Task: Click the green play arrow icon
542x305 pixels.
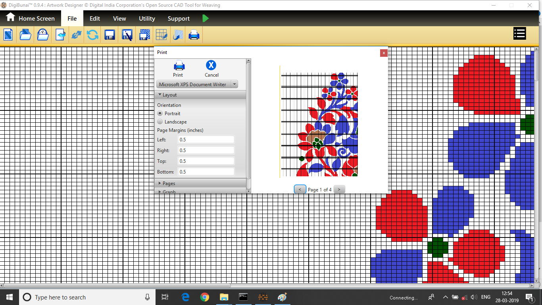Action: (x=205, y=18)
